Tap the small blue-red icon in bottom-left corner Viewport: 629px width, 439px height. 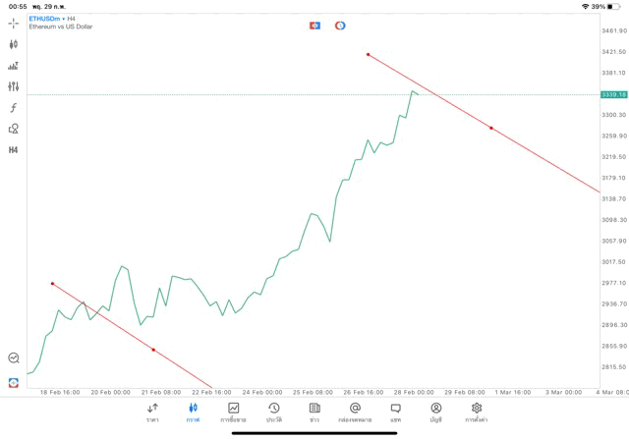(x=14, y=382)
